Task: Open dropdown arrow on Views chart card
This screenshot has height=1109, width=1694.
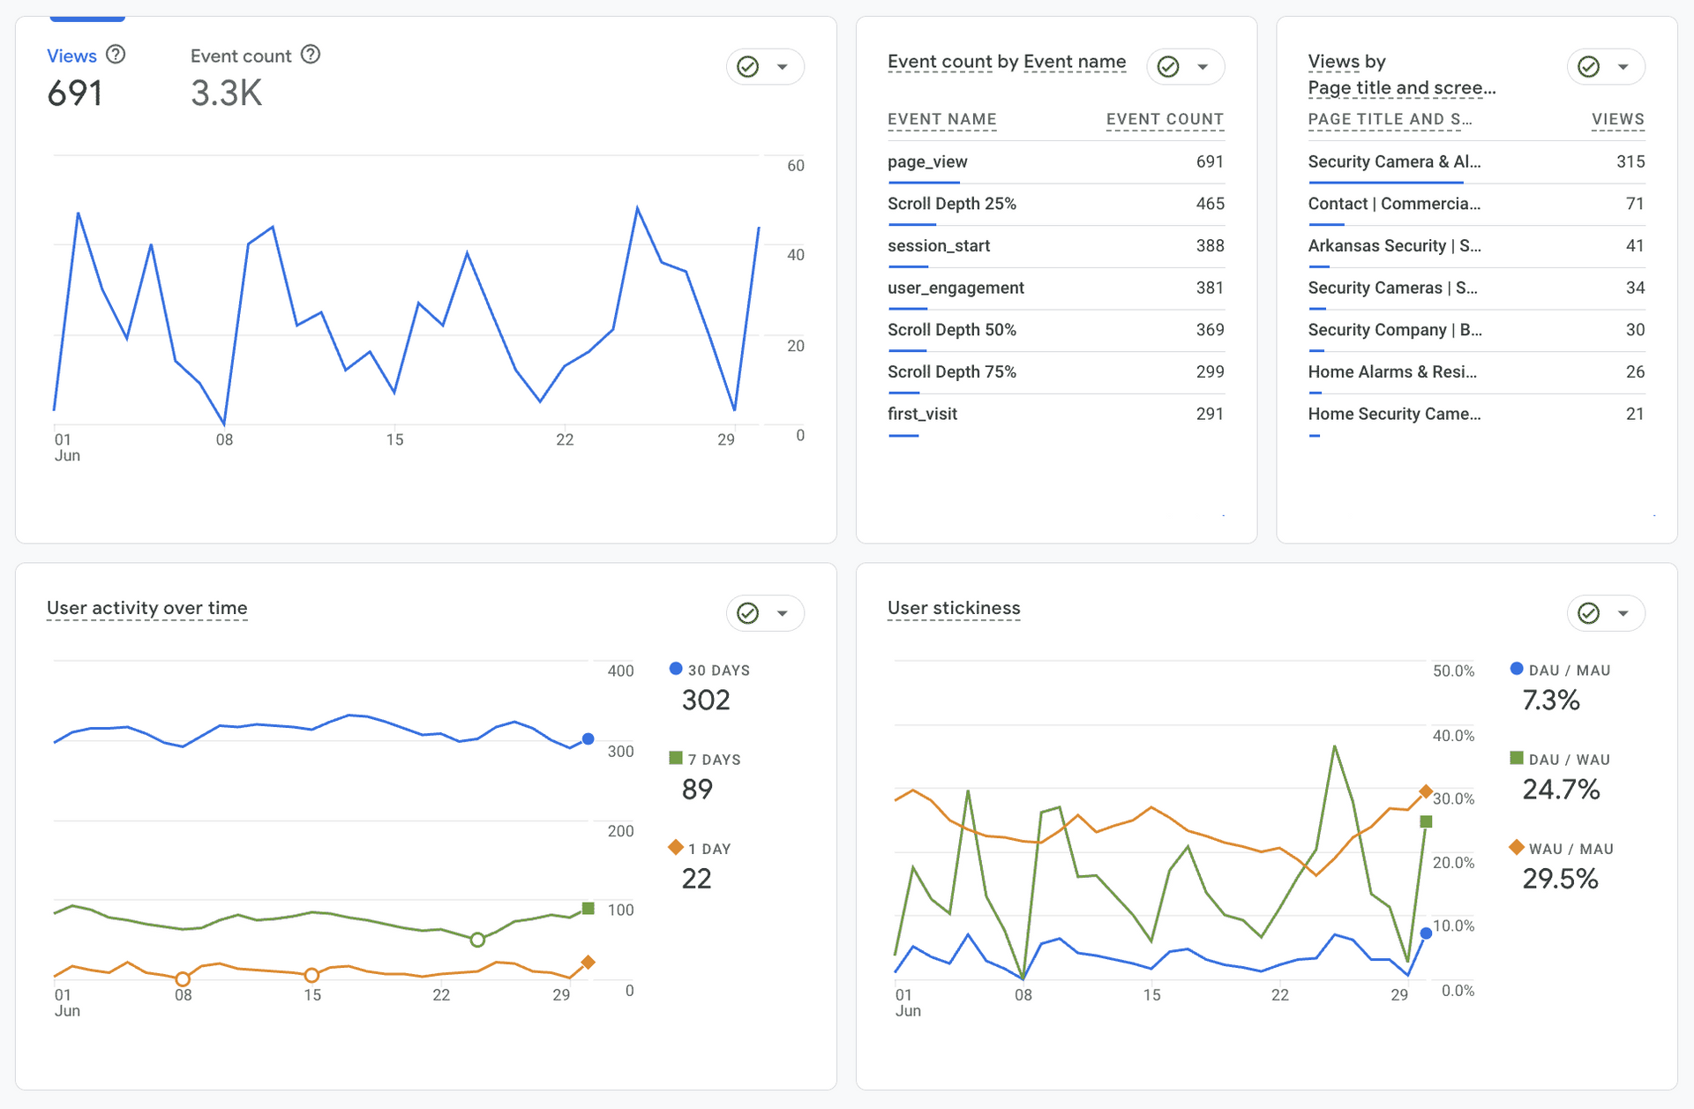Action: 783,67
